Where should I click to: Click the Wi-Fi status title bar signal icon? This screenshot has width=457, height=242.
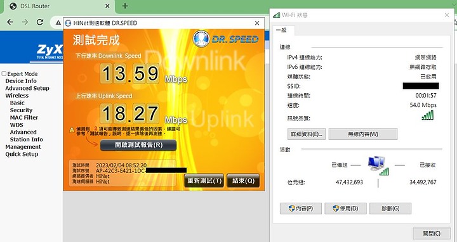(276, 15)
